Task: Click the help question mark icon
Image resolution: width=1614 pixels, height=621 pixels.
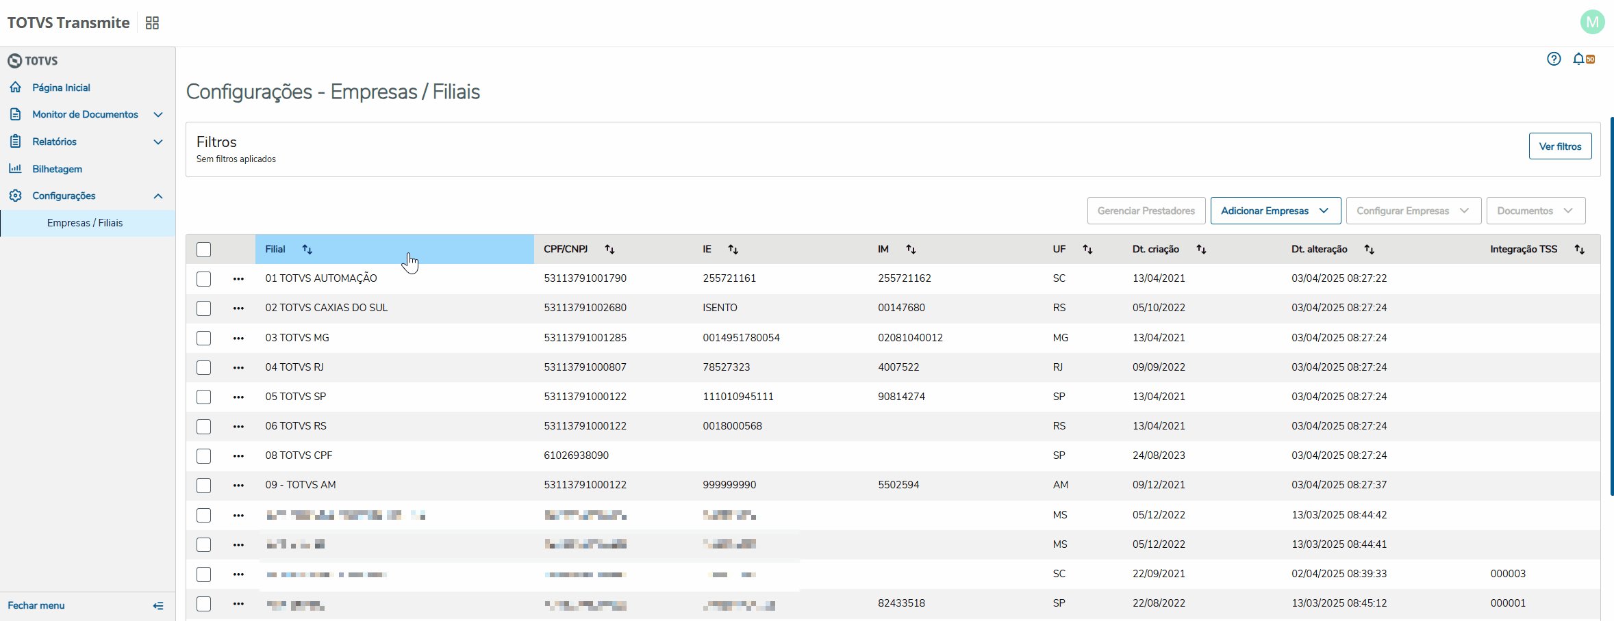Action: tap(1554, 59)
